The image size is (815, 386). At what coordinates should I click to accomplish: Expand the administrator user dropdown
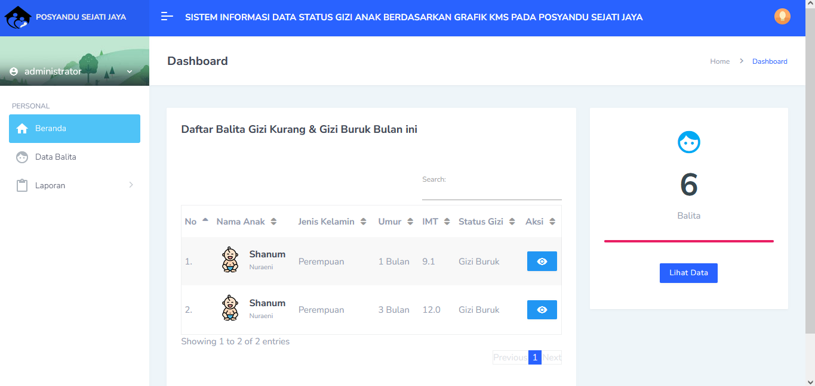tap(130, 71)
